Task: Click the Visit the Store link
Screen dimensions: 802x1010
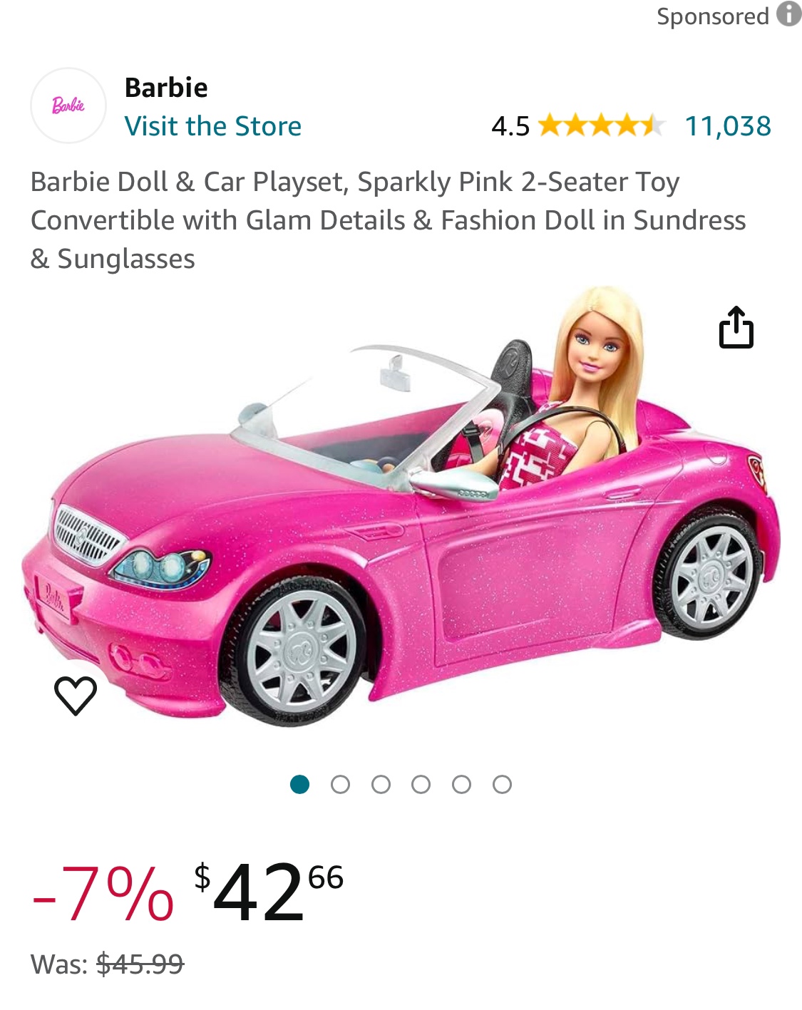Action: coord(213,126)
